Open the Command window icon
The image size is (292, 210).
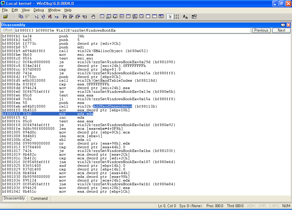pyautogui.click(x=102, y=17)
